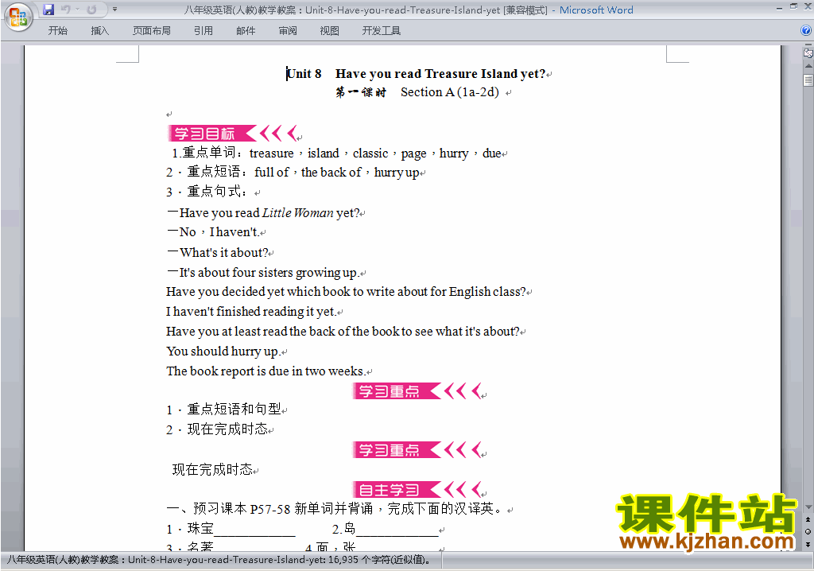Click the Save icon in Quick Access Toolbar

[x=48, y=10]
